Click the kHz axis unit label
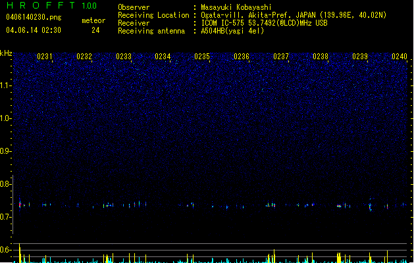Image resolution: width=414 pixels, height=263 pixels. click(x=6, y=53)
